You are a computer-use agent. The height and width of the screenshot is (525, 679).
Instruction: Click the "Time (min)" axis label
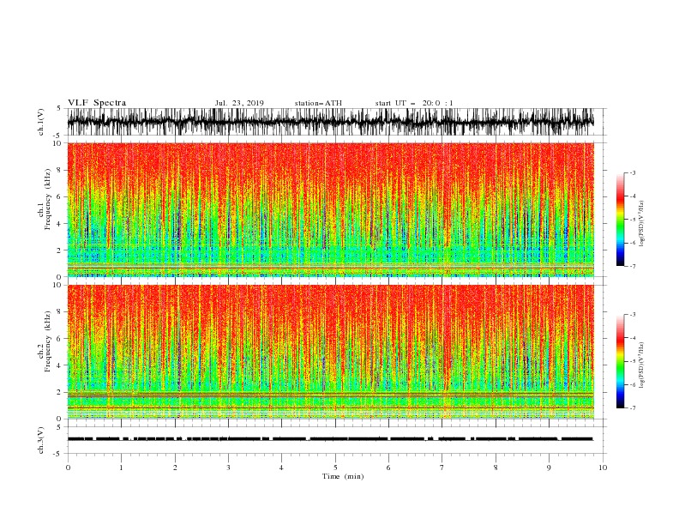343,476
